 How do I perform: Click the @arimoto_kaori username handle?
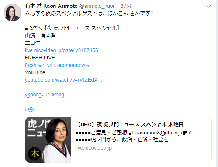[97, 6]
